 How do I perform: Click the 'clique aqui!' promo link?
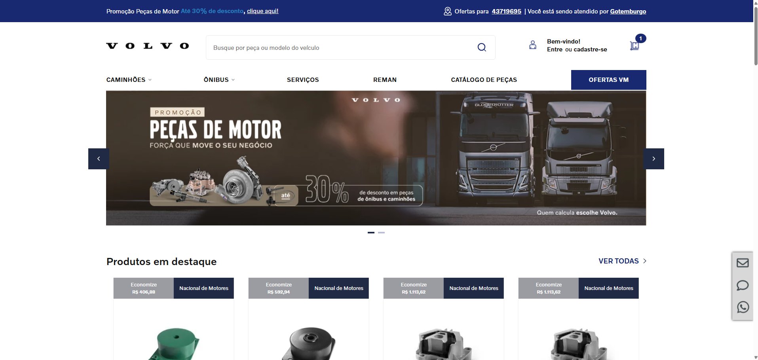(262, 11)
